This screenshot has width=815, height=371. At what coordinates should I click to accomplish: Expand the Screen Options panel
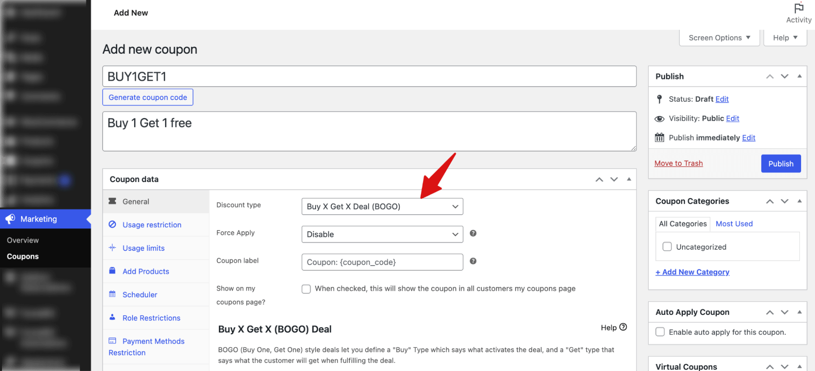tap(719, 38)
